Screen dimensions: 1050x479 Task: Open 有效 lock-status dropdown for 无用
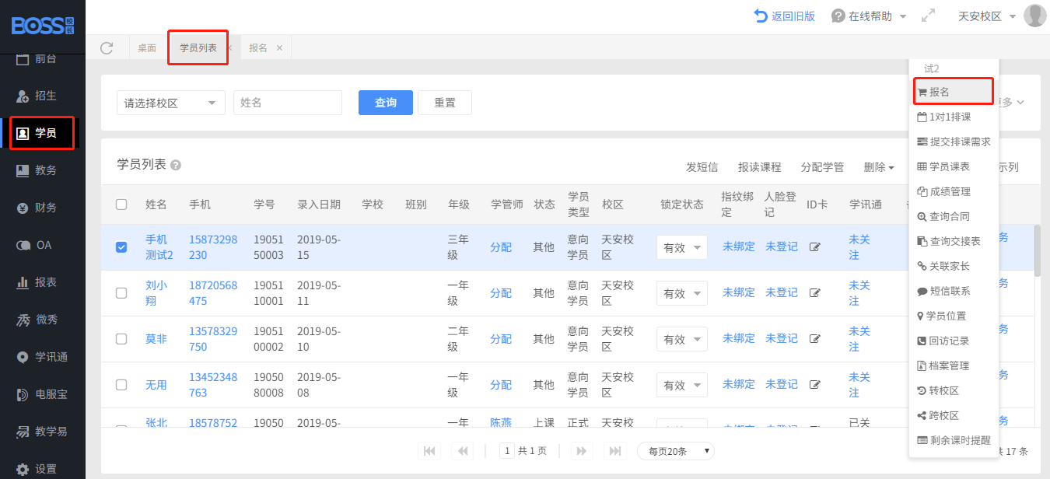pos(682,385)
